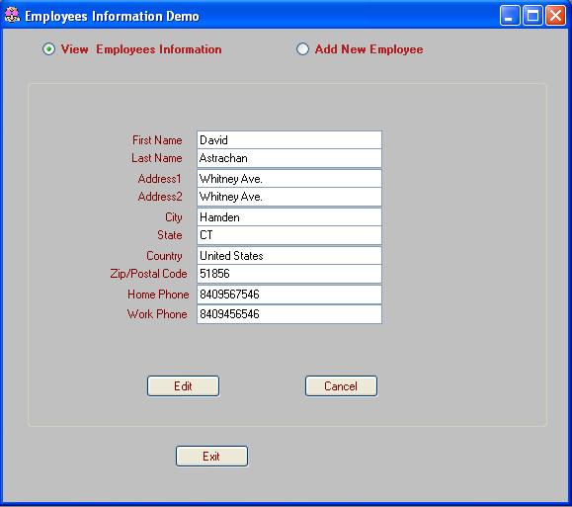Click into the Last Name field
The height and width of the screenshot is (507, 572).
click(x=289, y=158)
